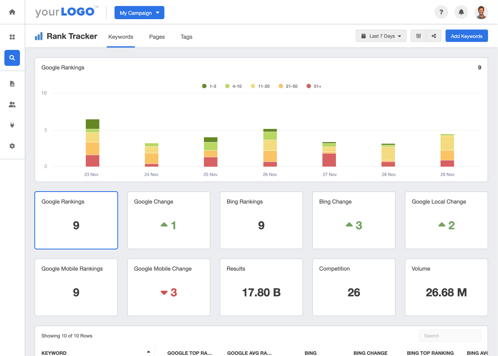Open the filter settings icon in the toolbar
The image size is (498, 356).
[x=418, y=36]
